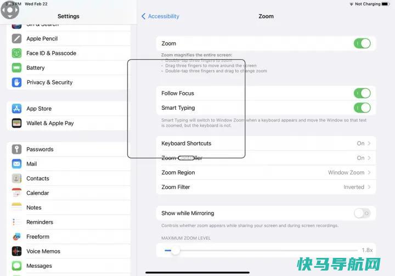Tap the Reminders icon
This screenshot has width=395, height=276.
click(x=16, y=222)
